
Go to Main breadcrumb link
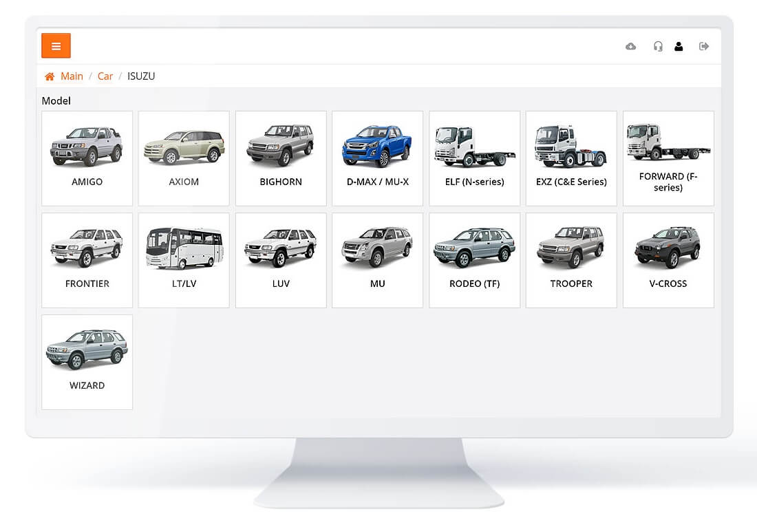click(x=72, y=76)
